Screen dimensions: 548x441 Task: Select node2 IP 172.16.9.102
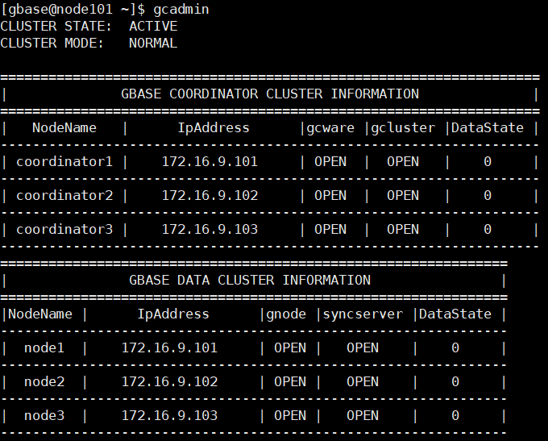tap(169, 382)
